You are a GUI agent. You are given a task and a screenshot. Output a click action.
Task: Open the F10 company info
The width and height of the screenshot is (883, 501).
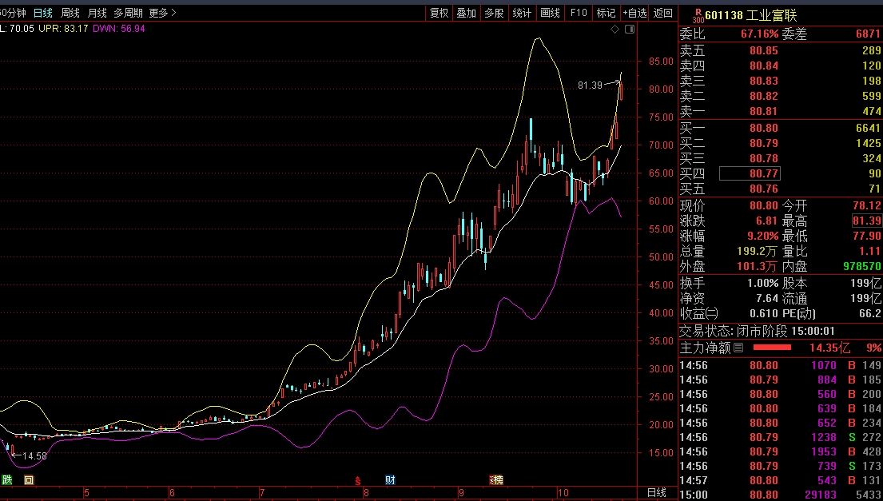click(x=579, y=13)
